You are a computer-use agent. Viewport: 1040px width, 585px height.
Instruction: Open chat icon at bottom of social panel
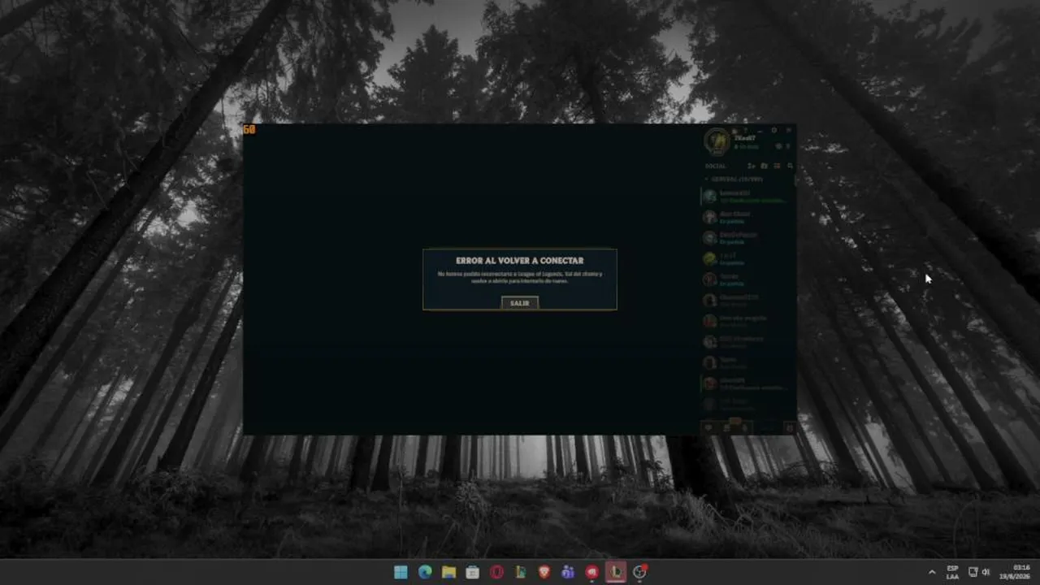[x=708, y=427]
